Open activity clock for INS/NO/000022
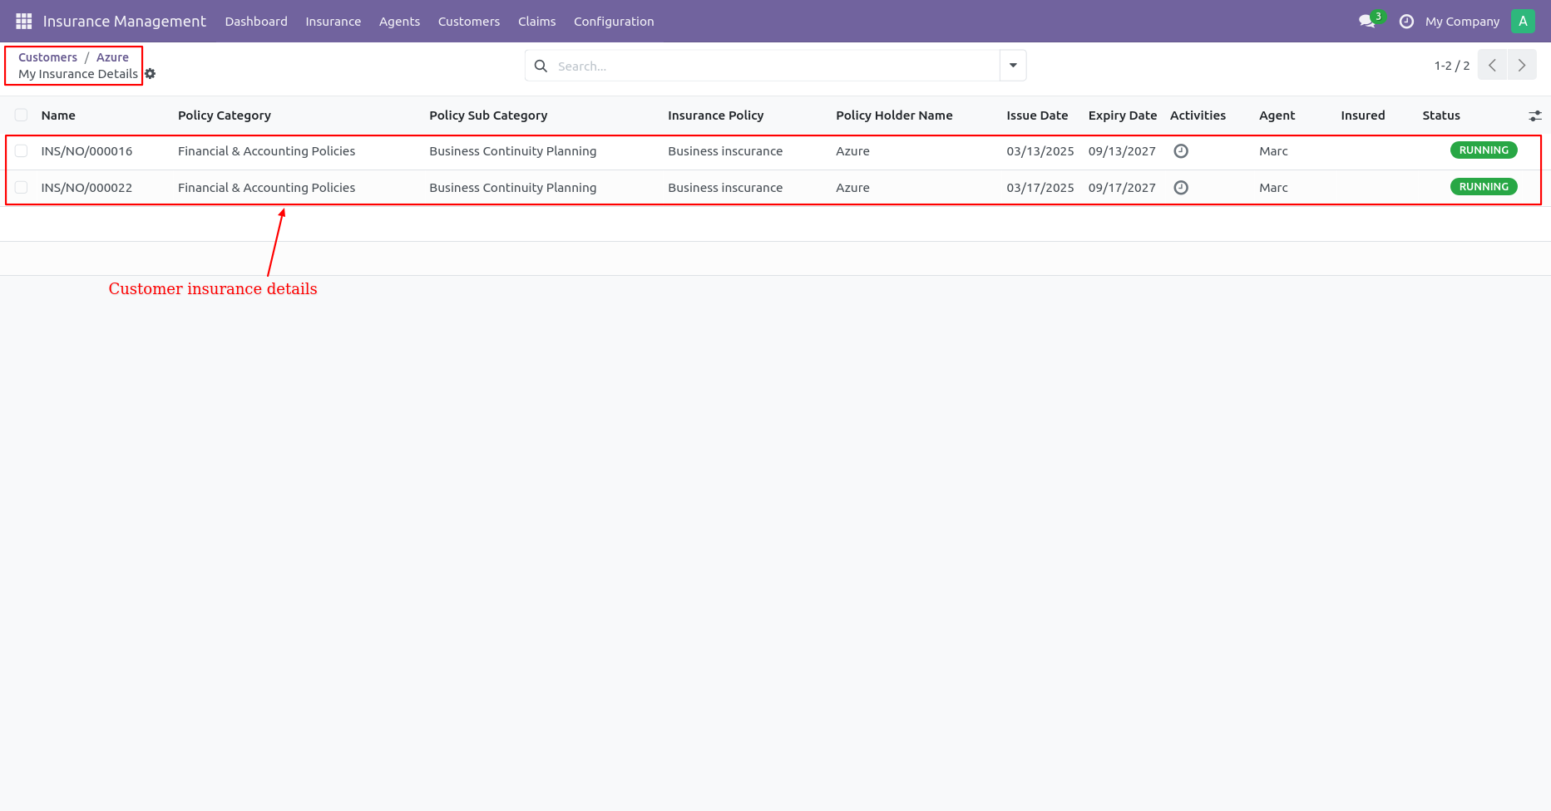 1181,188
